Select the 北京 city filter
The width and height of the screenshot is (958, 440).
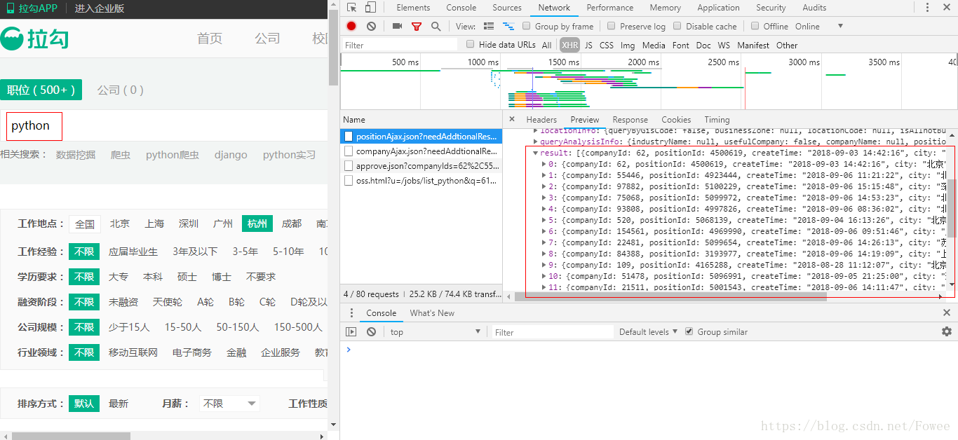tap(119, 224)
